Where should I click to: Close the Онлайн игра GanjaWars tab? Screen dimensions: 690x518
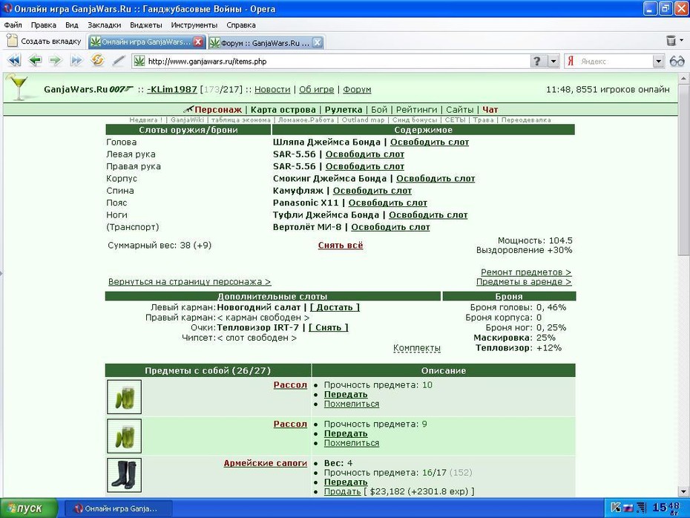(198, 42)
